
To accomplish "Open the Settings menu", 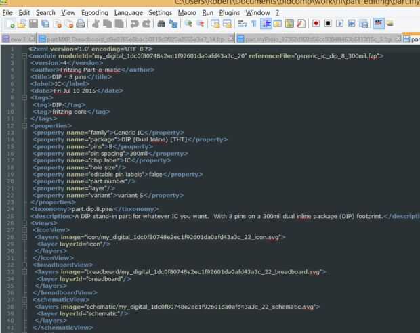I will tap(160, 13).
